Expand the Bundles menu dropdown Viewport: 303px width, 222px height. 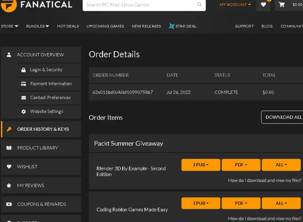click(37, 26)
